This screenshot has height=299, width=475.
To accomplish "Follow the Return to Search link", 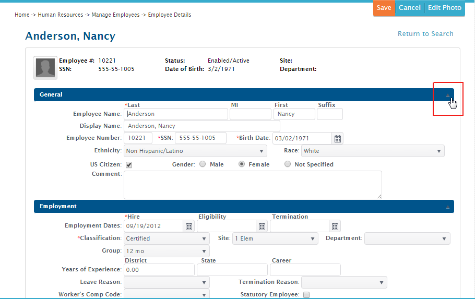I will coord(425,34).
